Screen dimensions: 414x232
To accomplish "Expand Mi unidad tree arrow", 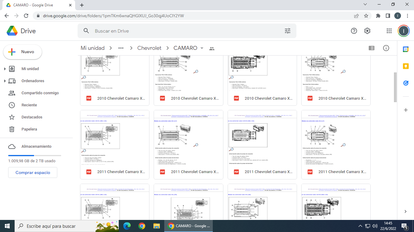I will pyautogui.click(x=5, y=69).
